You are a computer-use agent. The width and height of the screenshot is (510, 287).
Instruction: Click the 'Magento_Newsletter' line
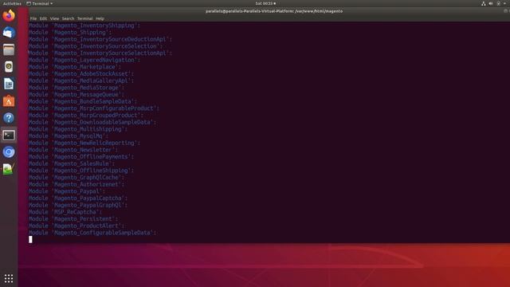coord(73,150)
